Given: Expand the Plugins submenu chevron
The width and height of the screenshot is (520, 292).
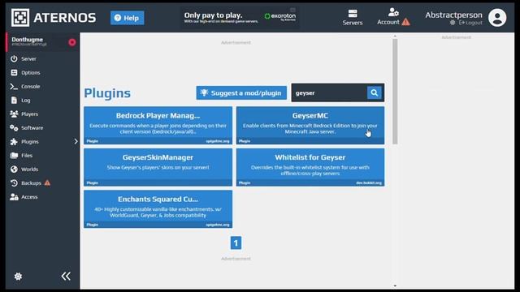Looking at the screenshot, I should click(x=76, y=142).
